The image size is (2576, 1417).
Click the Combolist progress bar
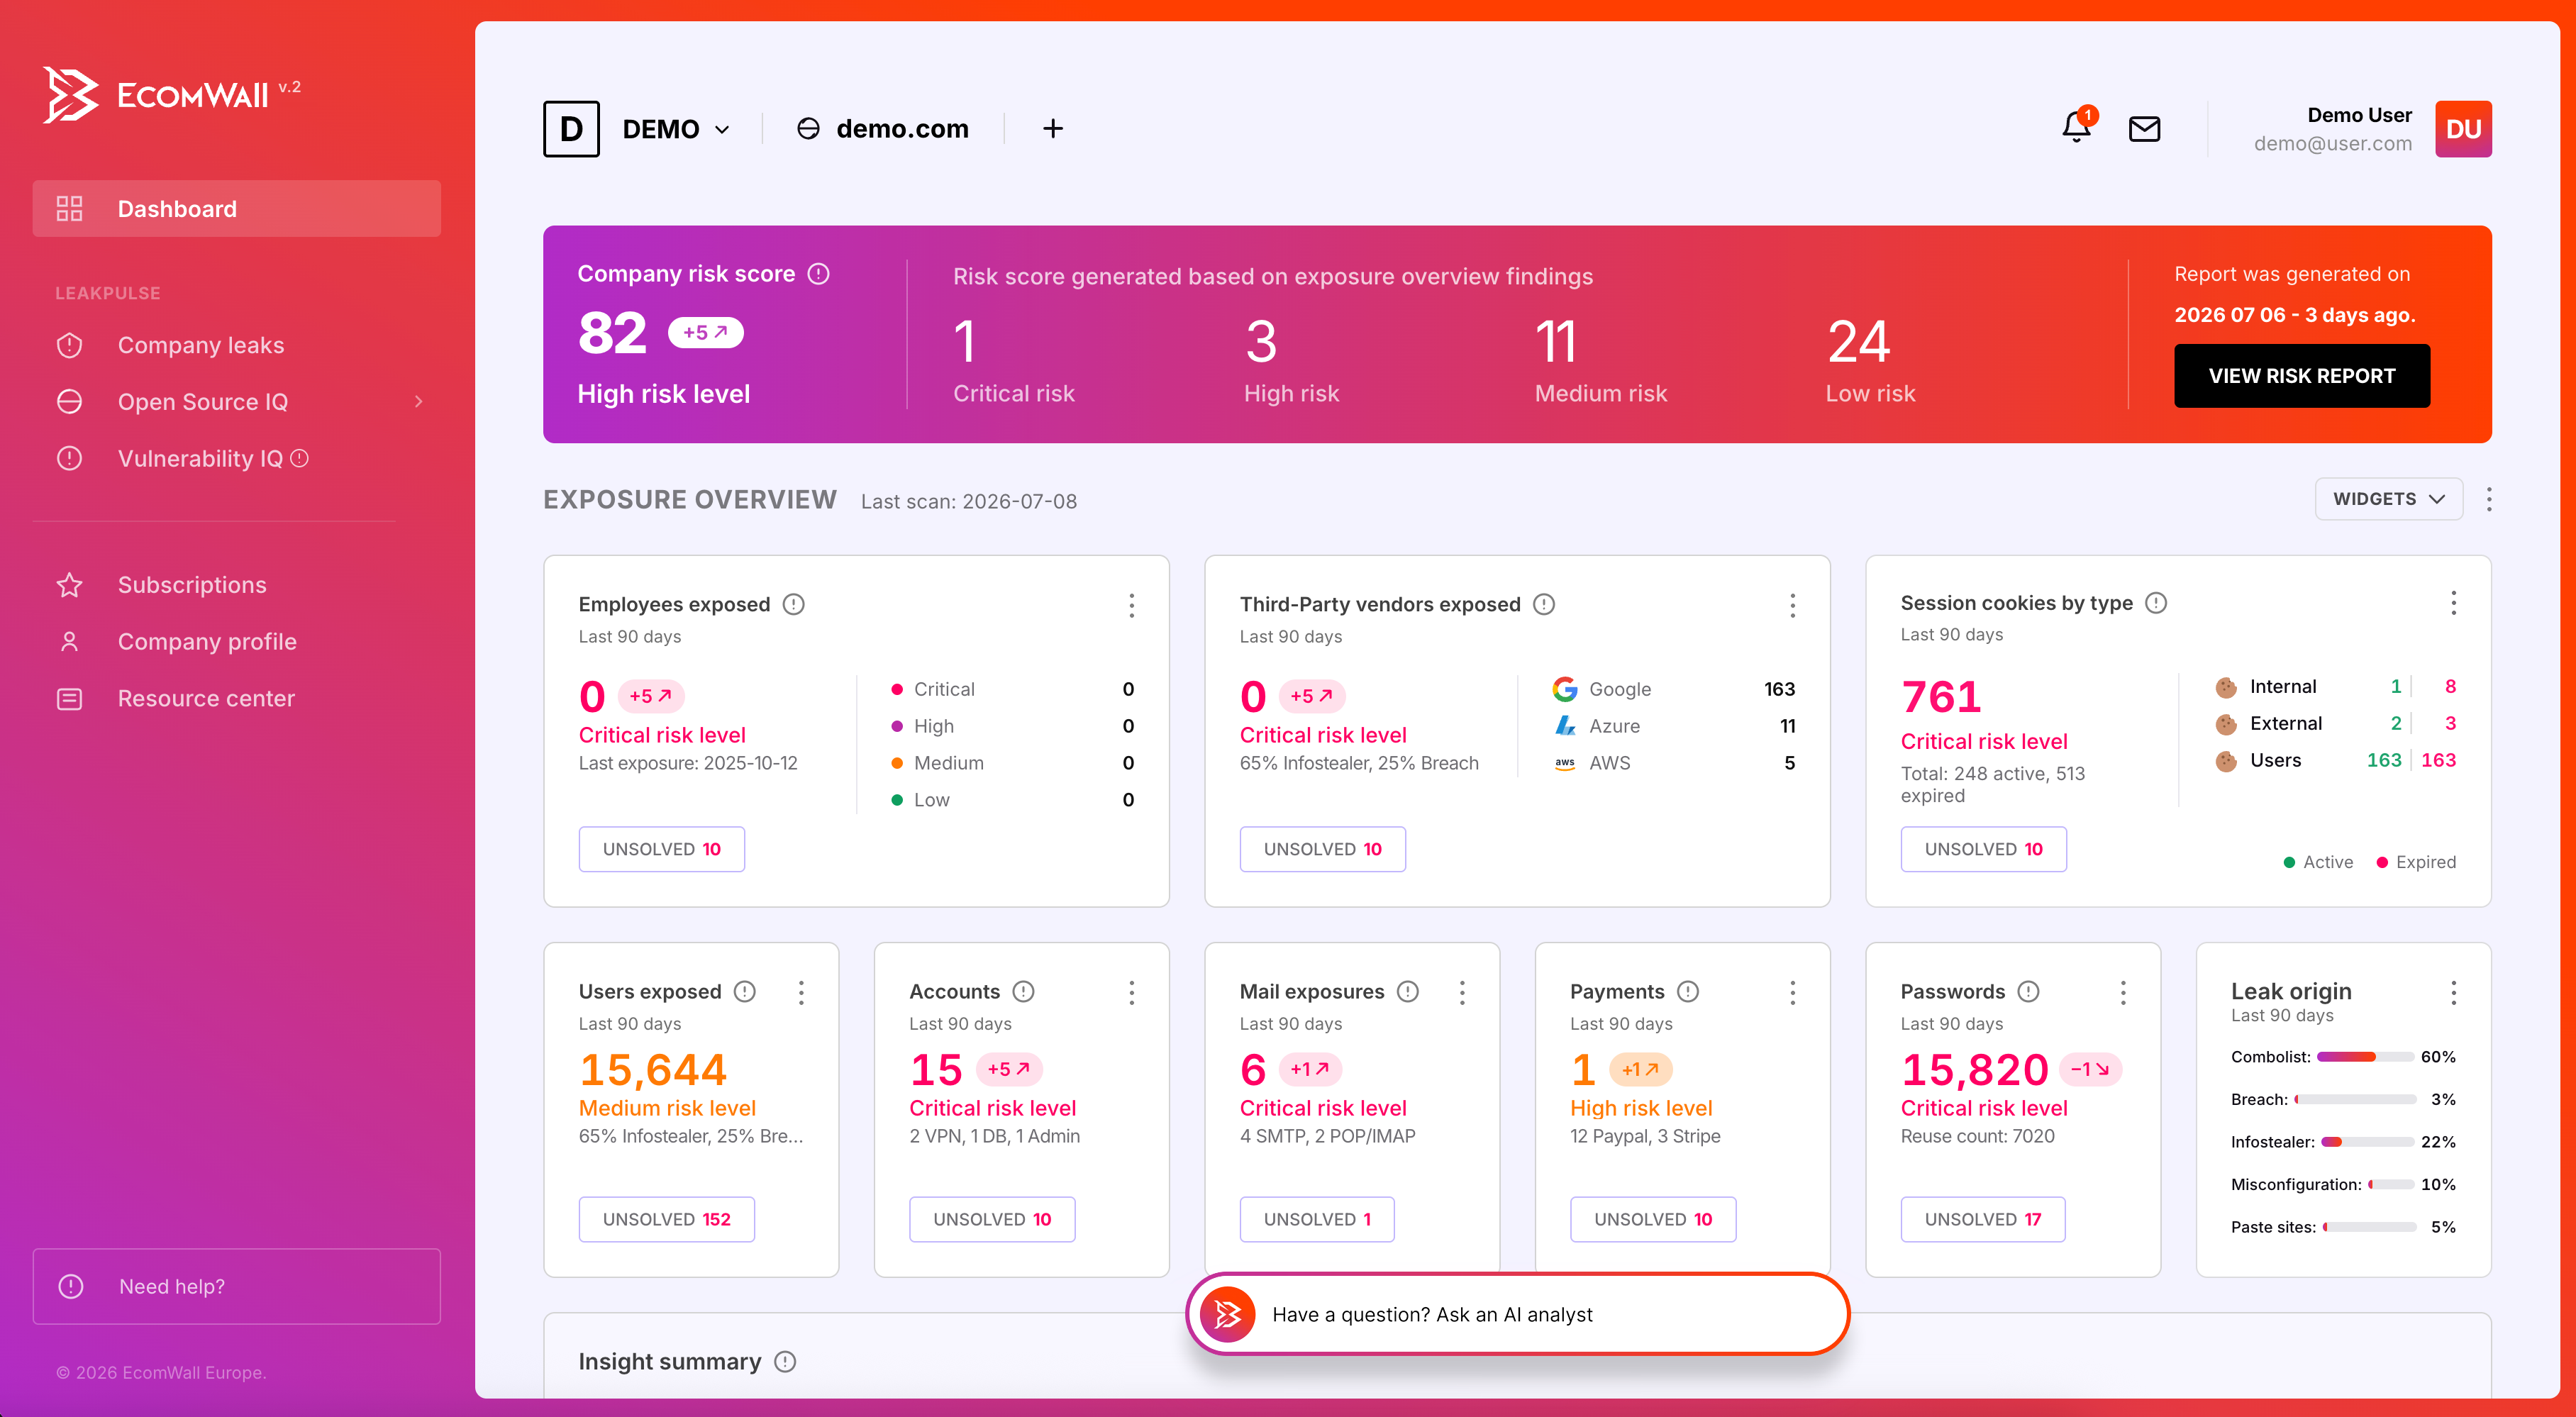2365,1057
